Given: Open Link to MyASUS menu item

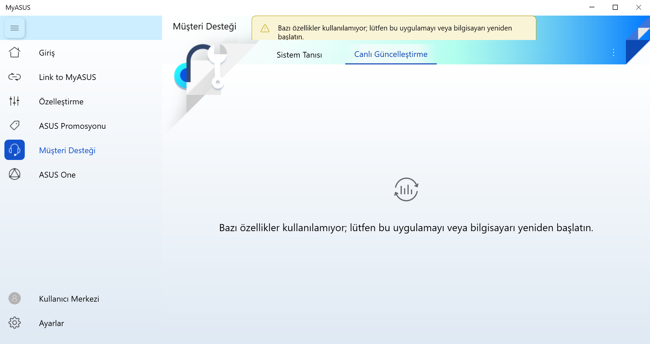Looking at the screenshot, I should coord(67,77).
